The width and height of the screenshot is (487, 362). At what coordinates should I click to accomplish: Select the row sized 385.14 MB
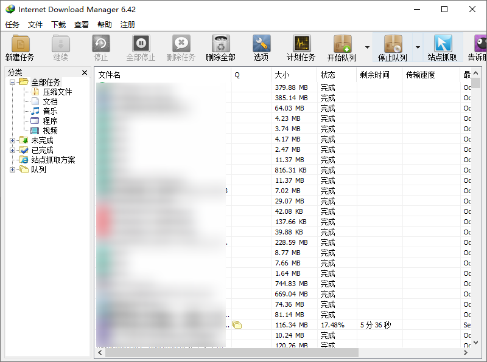click(283, 98)
